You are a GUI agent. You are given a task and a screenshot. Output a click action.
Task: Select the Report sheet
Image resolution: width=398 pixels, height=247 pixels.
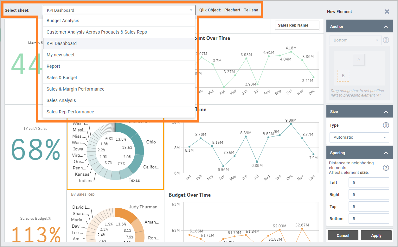(x=119, y=66)
